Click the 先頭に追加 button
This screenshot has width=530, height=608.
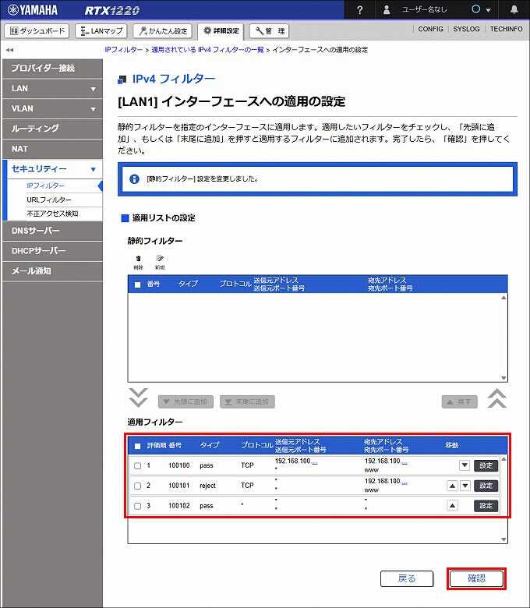[x=185, y=401]
